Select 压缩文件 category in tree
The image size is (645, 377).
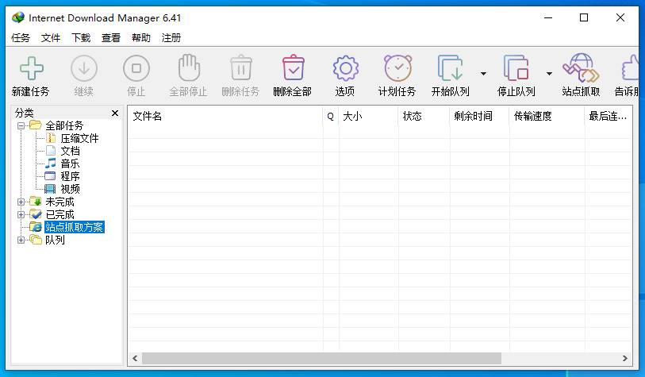[x=79, y=138]
